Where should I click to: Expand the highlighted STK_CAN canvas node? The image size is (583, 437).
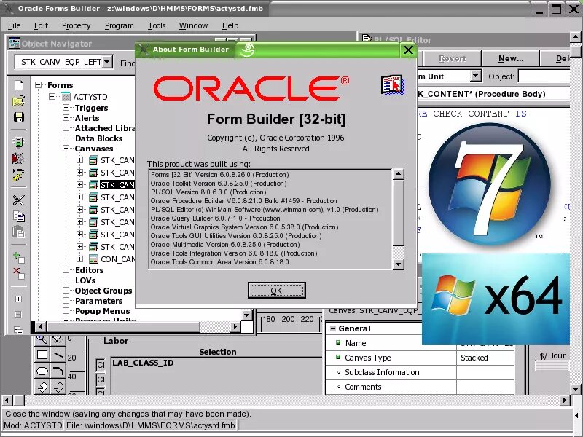tap(80, 185)
